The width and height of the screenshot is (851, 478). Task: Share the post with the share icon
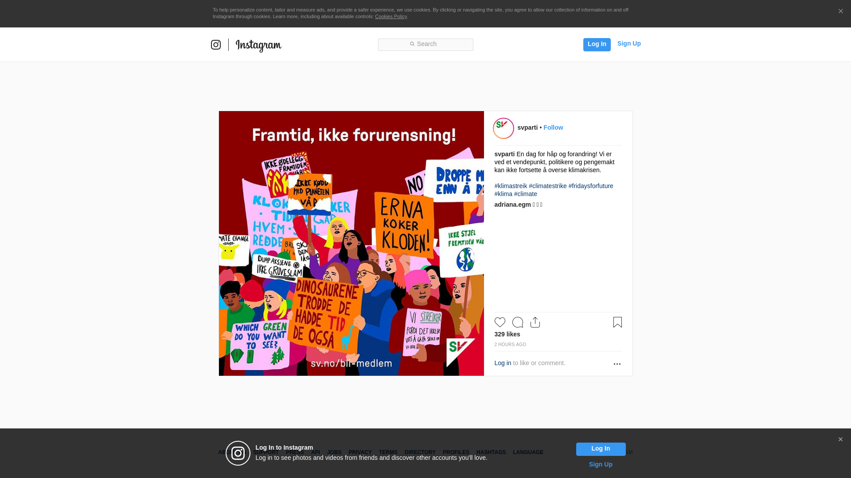pos(535,322)
